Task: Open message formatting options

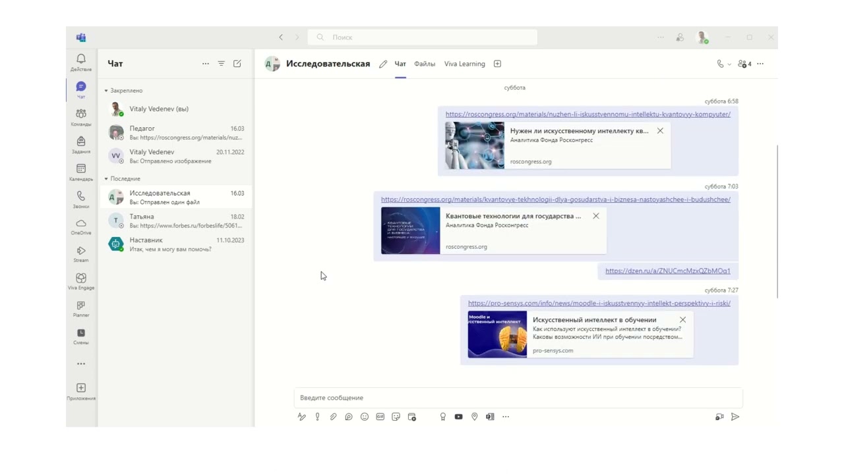Action: (x=302, y=417)
